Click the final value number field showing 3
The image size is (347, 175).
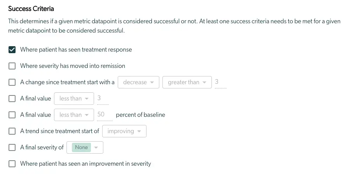click(x=103, y=99)
